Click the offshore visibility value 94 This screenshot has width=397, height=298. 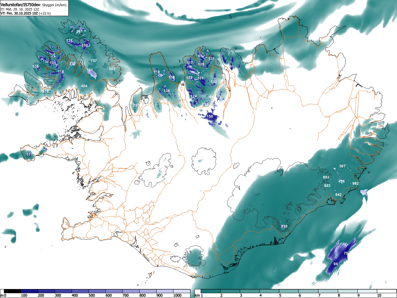(x=336, y=264)
